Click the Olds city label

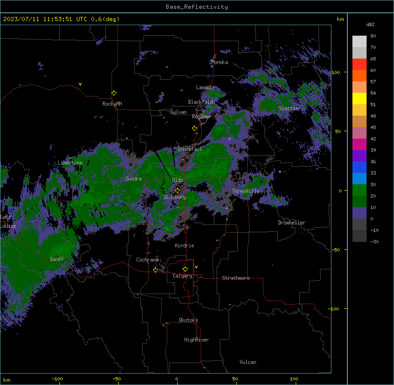point(177,180)
